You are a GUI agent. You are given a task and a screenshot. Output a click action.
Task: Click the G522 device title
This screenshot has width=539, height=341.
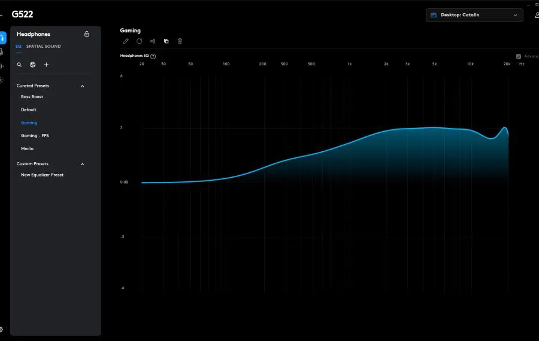coord(22,14)
